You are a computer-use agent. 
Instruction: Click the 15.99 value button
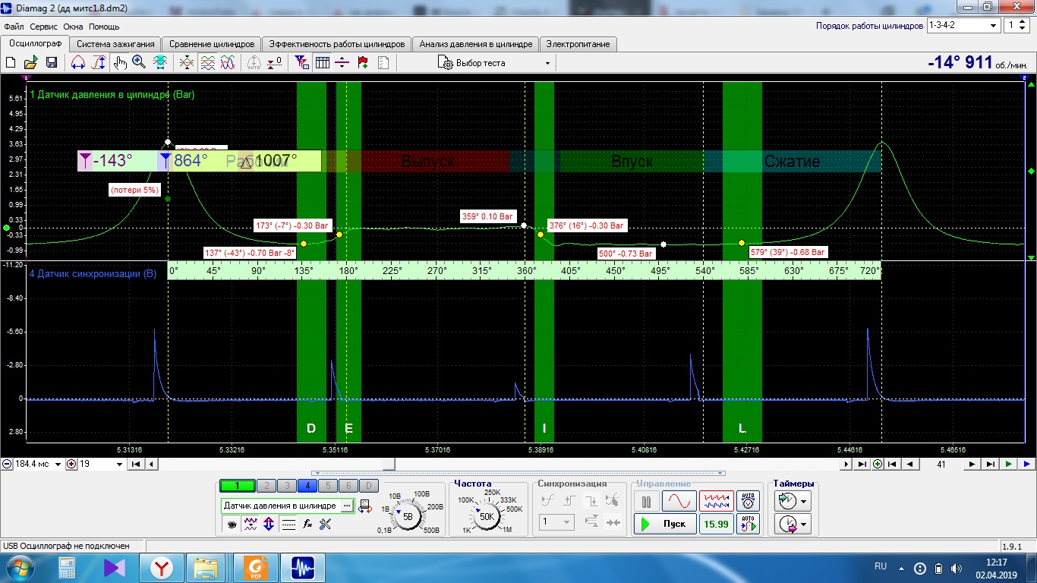[x=717, y=524]
